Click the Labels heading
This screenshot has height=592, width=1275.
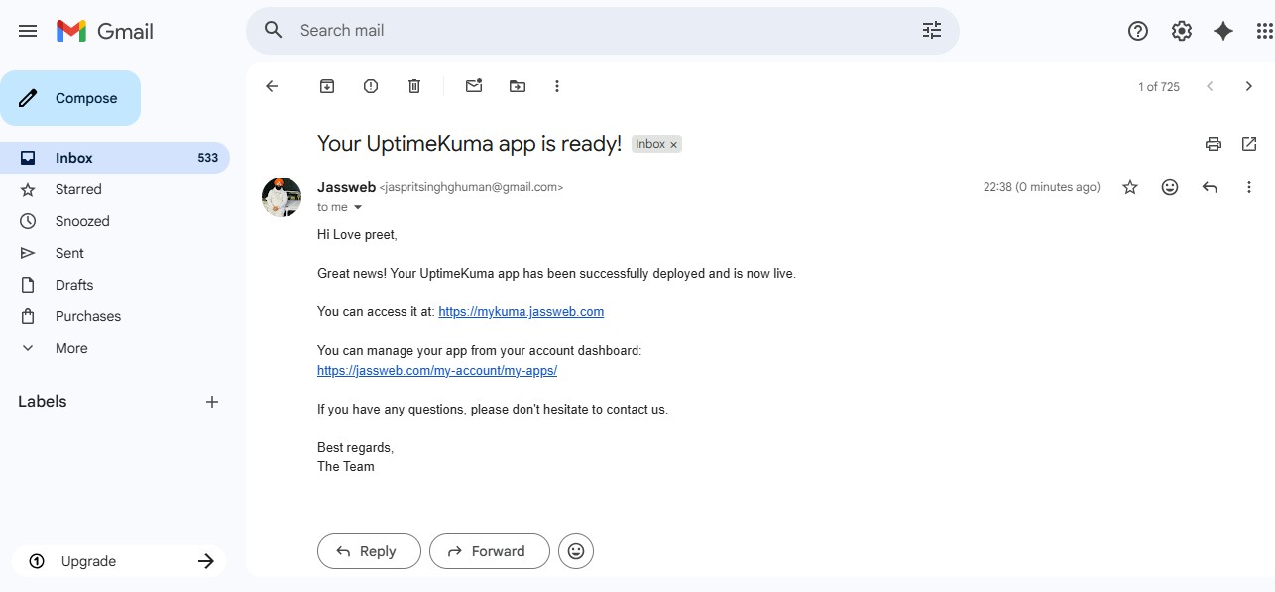pos(43,402)
